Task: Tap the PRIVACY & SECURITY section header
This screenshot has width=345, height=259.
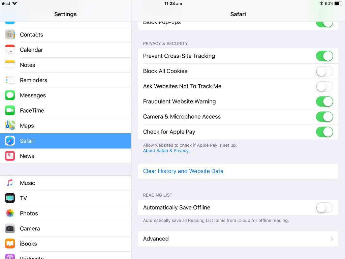Action: pos(165,44)
